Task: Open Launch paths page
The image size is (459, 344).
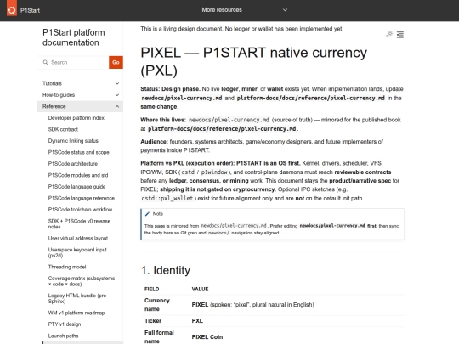Action: 63,336
